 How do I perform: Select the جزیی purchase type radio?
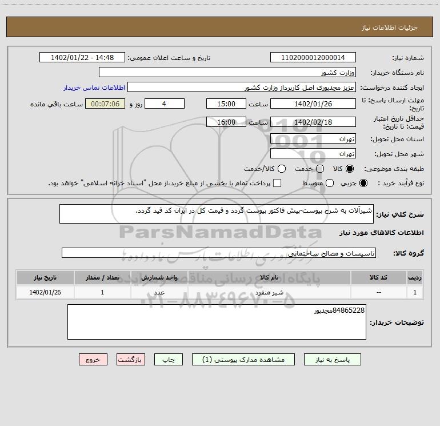click(363, 183)
